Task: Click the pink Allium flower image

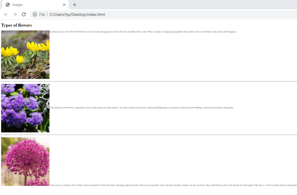Action: [x=25, y=162]
